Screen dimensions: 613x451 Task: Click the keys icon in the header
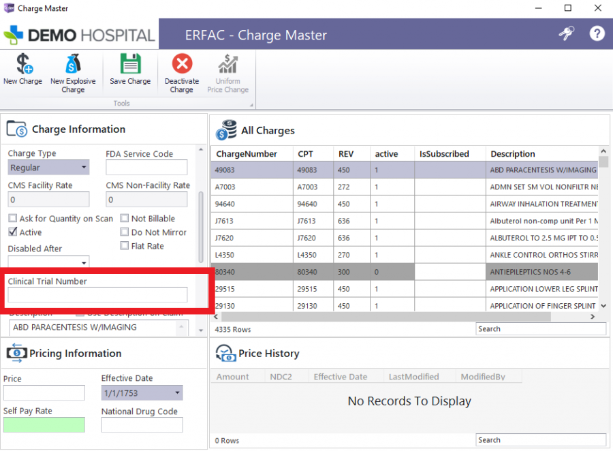567,33
